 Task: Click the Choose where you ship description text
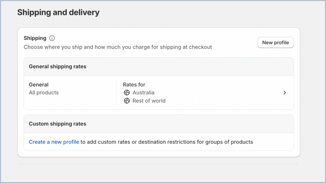[x=118, y=47]
